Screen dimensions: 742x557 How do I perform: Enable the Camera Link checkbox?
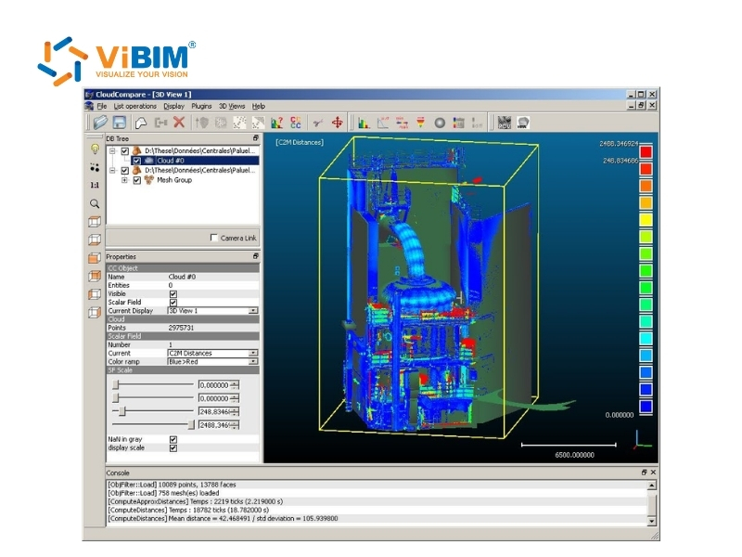(214, 238)
